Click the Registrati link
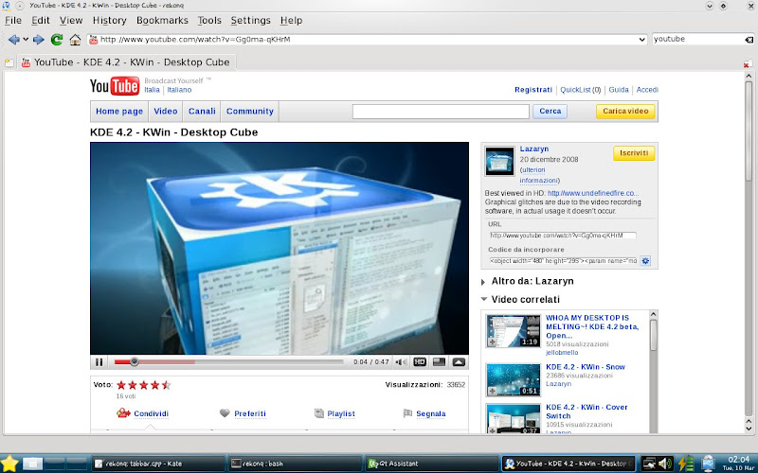 [x=533, y=90]
